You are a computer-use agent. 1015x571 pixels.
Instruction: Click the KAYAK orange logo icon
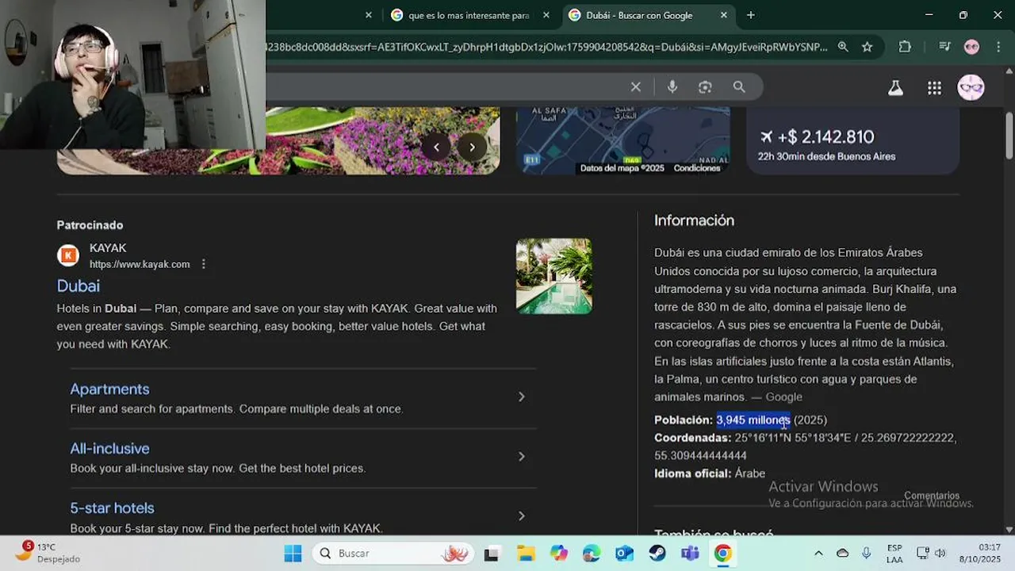tap(68, 255)
